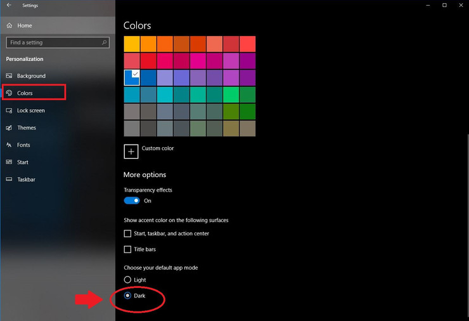Click the search magnifier icon
469x321 pixels.
(x=104, y=43)
